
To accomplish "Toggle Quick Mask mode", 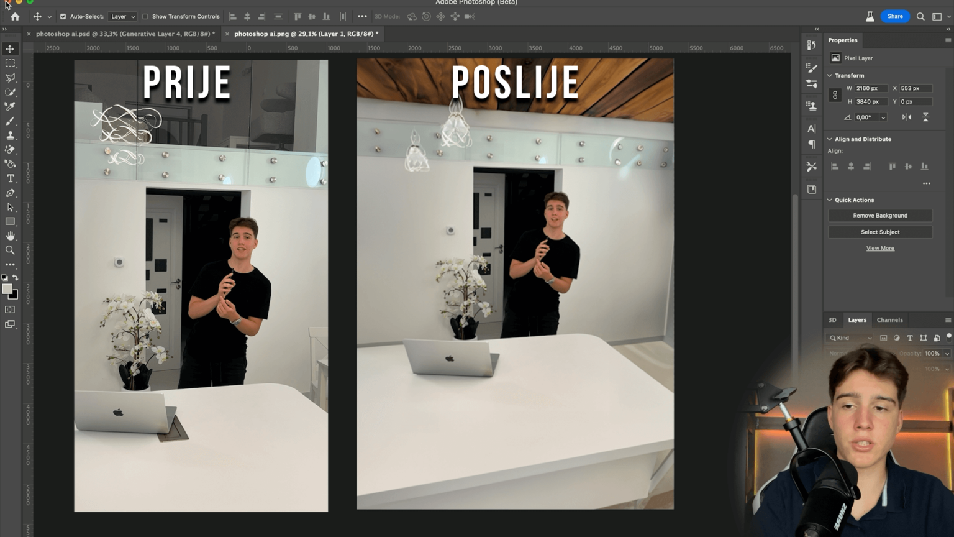I will (x=10, y=310).
